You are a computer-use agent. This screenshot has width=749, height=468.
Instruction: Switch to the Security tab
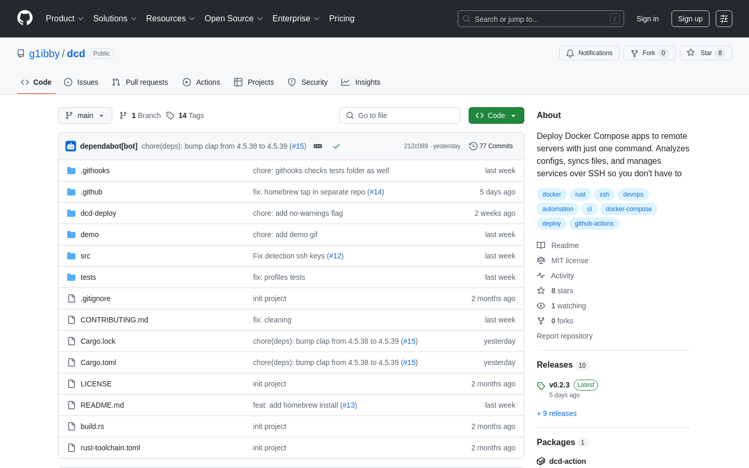[308, 82]
